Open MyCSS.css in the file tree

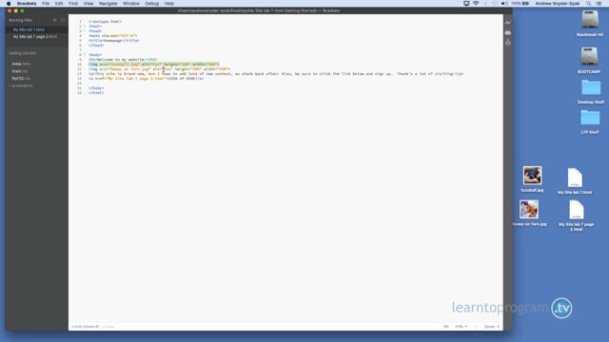[x=21, y=78]
